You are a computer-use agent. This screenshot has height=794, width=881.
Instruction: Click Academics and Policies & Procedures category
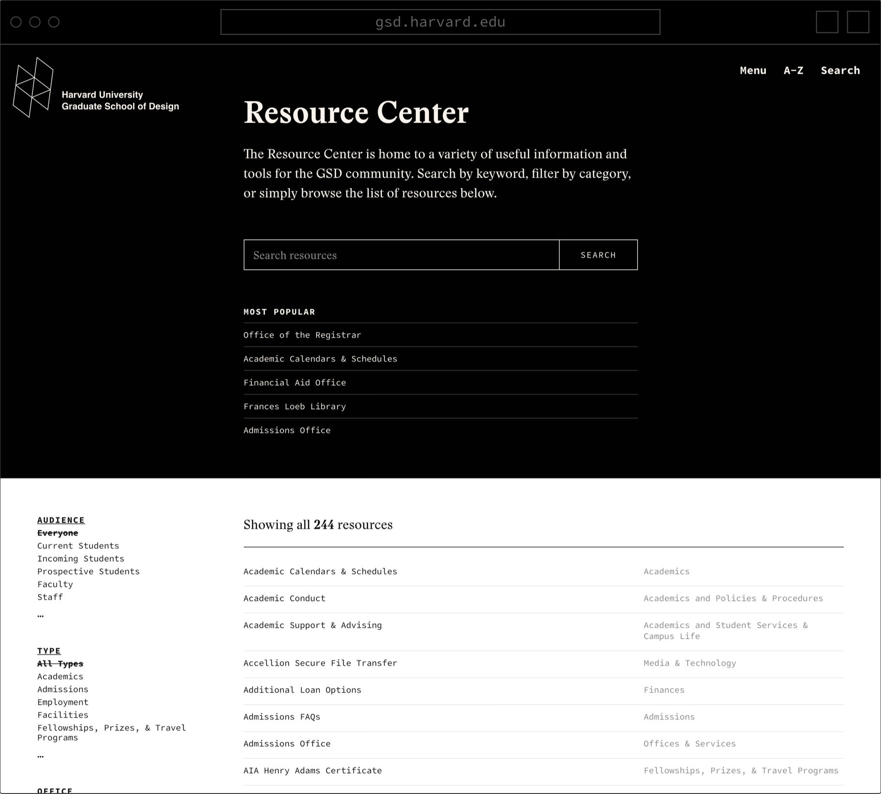[733, 598]
